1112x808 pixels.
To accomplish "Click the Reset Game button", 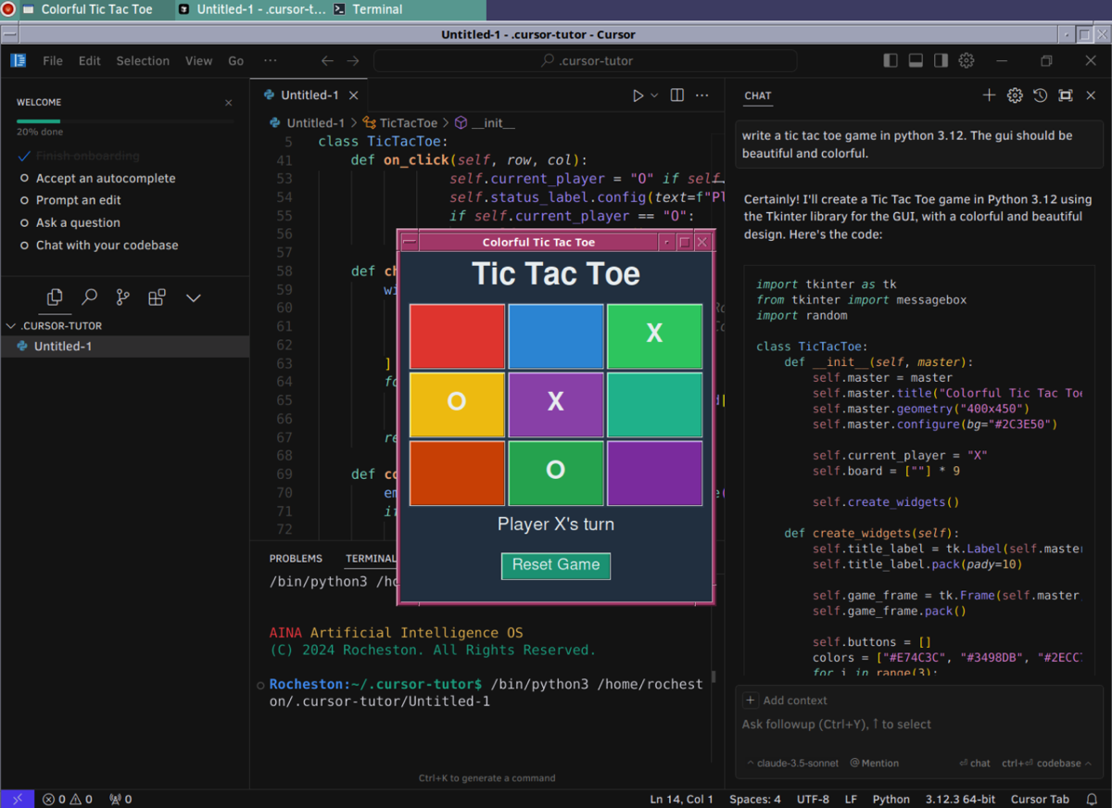I will pyautogui.click(x=555, y=565).
